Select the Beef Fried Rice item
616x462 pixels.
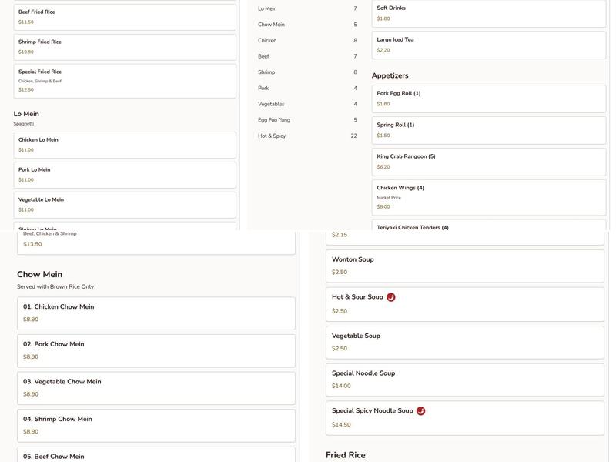(x=126, y=17)
